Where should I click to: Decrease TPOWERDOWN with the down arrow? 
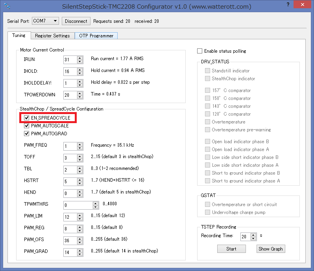(x=80, y=97)
